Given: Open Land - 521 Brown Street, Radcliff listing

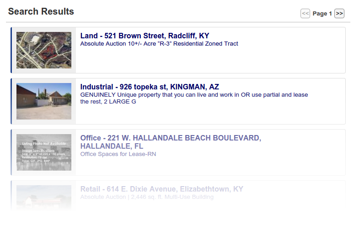Looking at the screenshot, I should [x=145, y=36].
